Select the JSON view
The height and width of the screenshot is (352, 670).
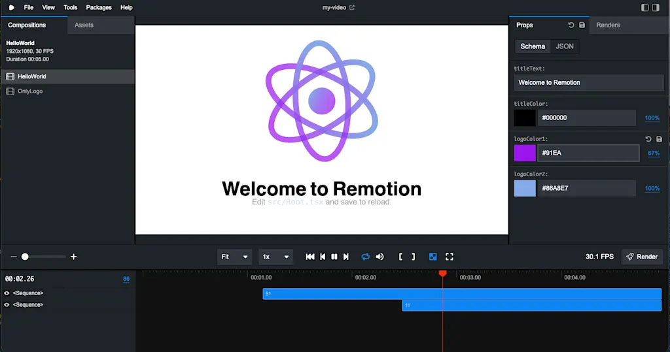click(565, 46)
